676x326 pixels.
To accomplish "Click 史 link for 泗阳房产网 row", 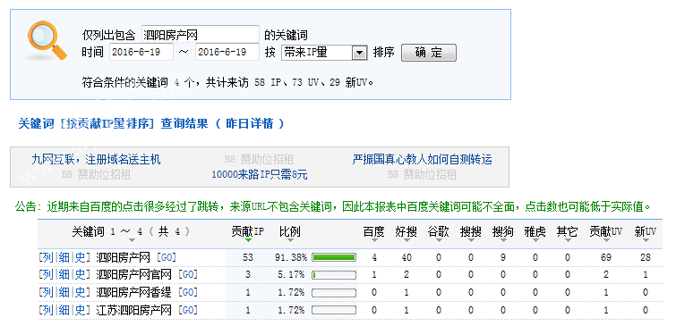I will (81, 257).
